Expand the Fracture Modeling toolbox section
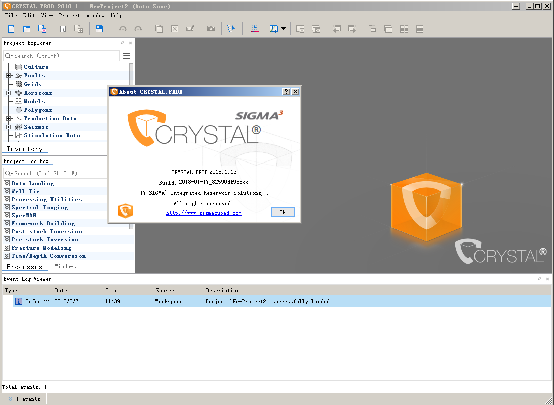The width and height of the screenshot is (554, 405). [x=7, y=248]
